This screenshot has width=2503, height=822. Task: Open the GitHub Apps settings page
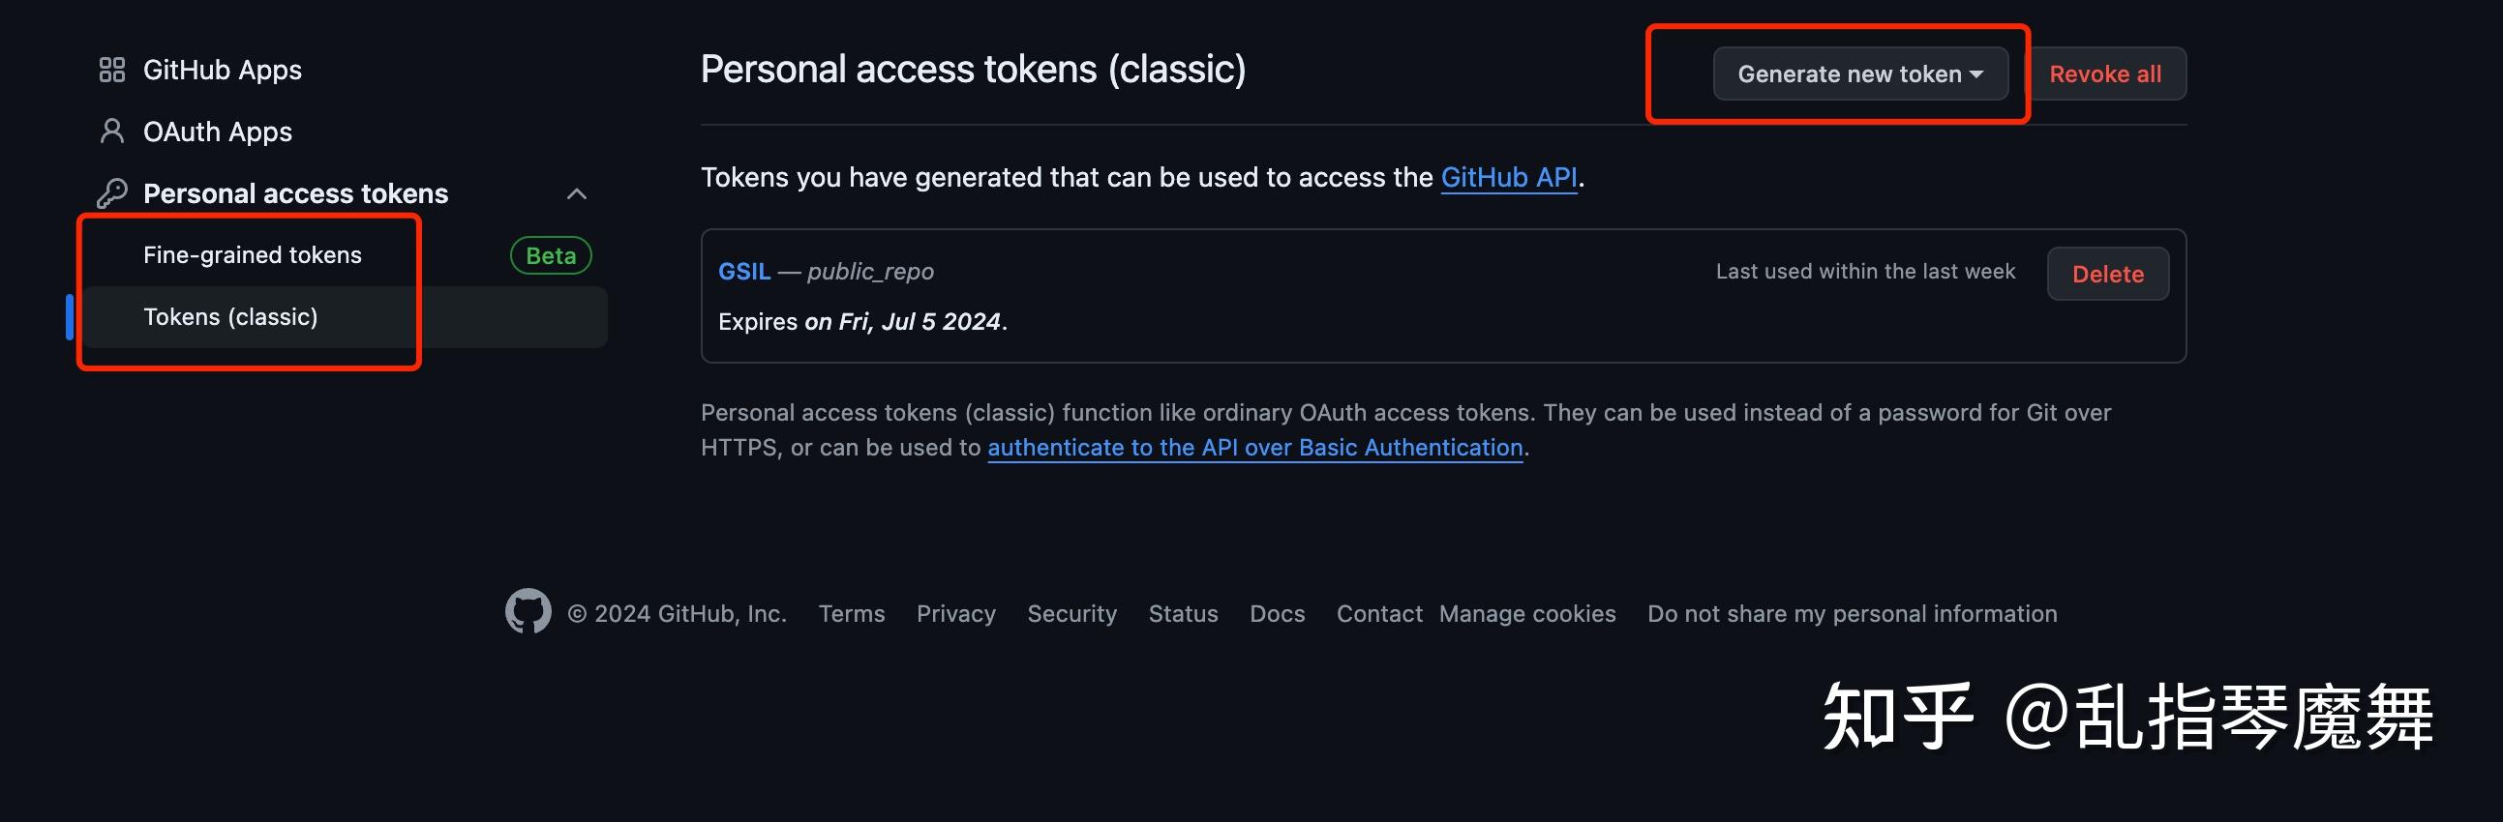point(222,70)
